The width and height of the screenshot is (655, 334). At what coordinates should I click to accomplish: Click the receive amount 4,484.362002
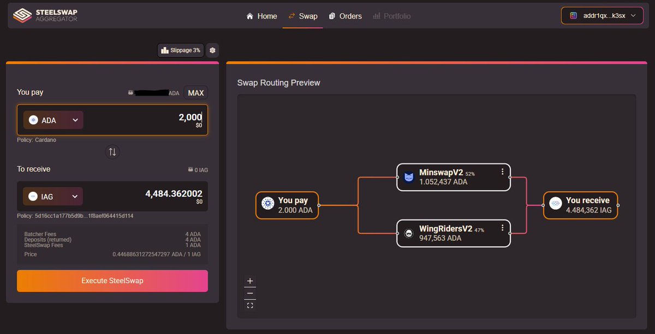coord(174,193)
